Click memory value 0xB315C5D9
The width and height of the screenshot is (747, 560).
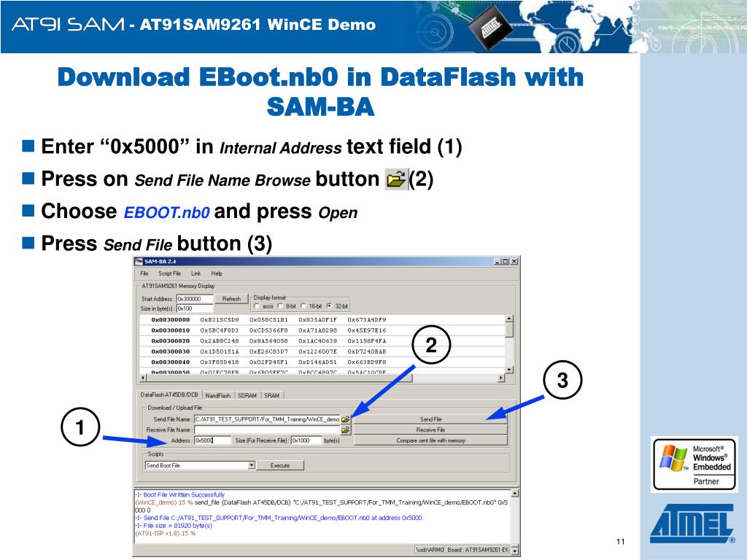219,320
